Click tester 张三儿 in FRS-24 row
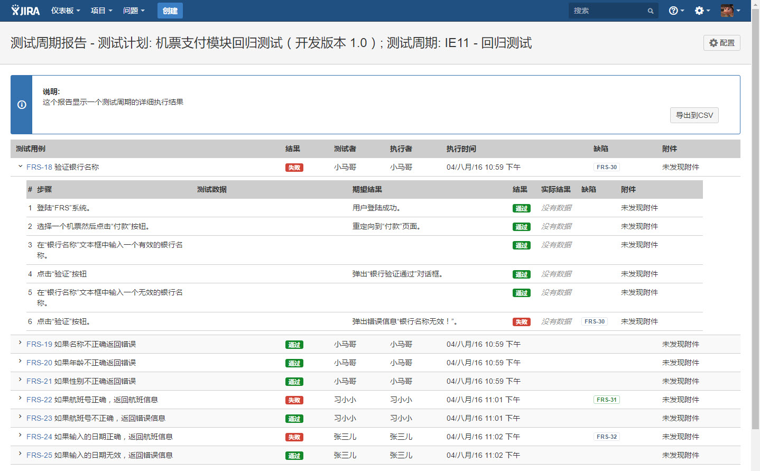Image resolution: width=760 pixels, height=471 pixels. tap(345, 437)
